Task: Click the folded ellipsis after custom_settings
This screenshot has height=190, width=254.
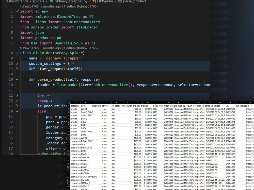Action: [x=72, y=64]
